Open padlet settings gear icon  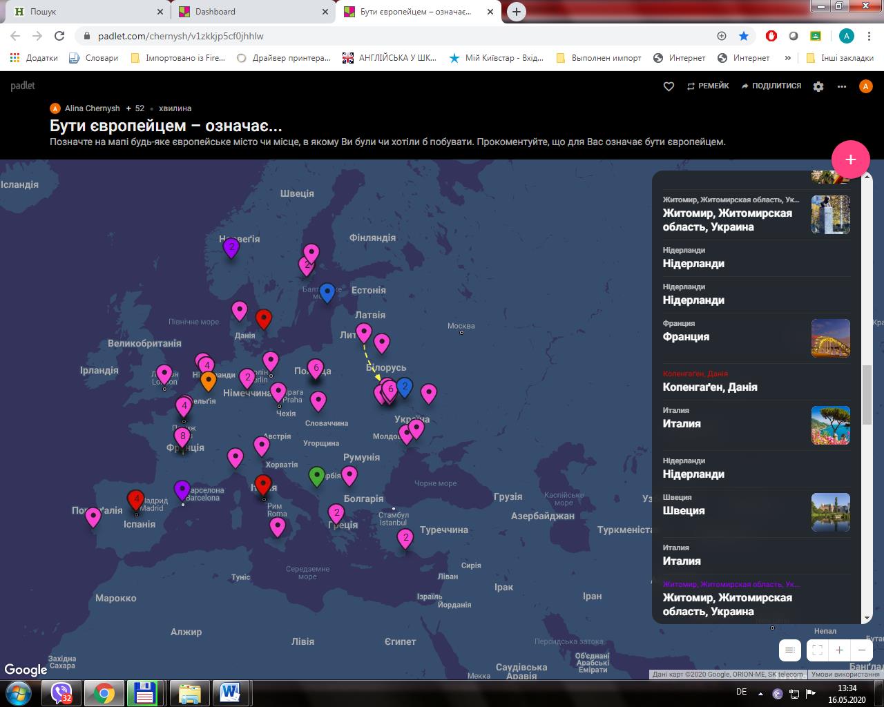[x=818, y=86]
